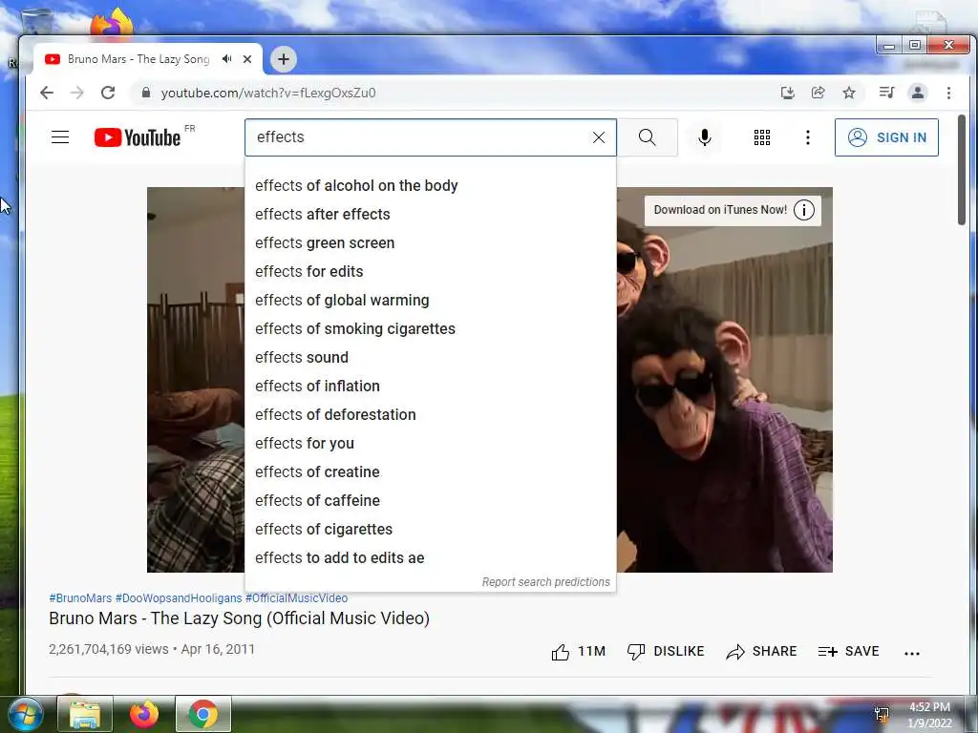Share this page using the address bar share icon
The image size is (978, 733).
pyautogui.click(x=819, y=93)
